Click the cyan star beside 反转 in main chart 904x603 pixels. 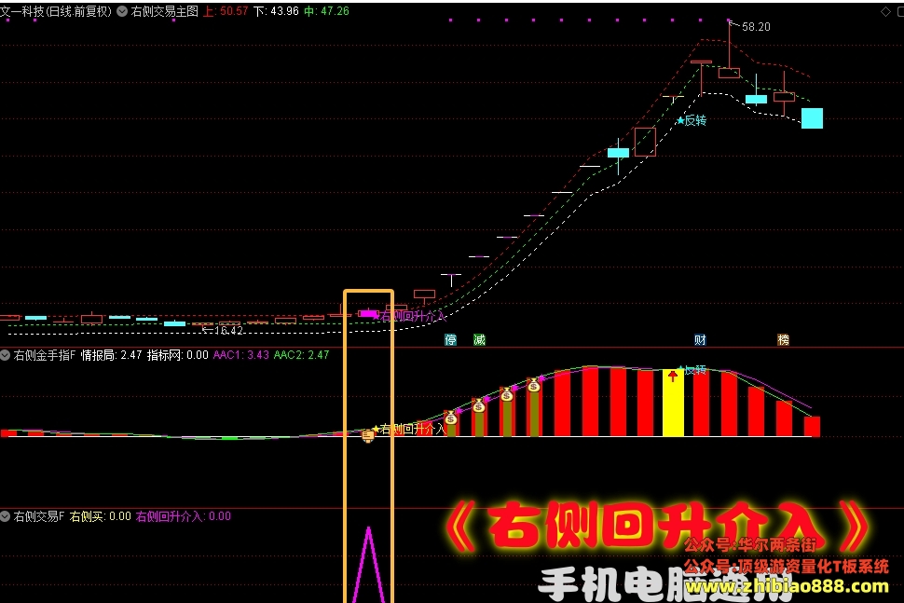(x=680, y=120)
